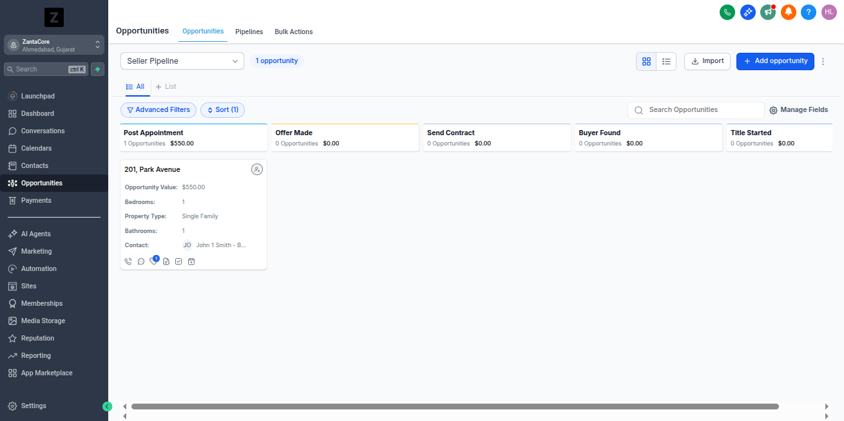Open the three-dot more options menu

823,61
